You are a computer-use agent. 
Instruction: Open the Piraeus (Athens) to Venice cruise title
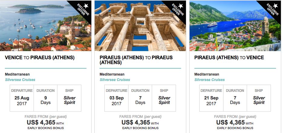click(229, 58)
